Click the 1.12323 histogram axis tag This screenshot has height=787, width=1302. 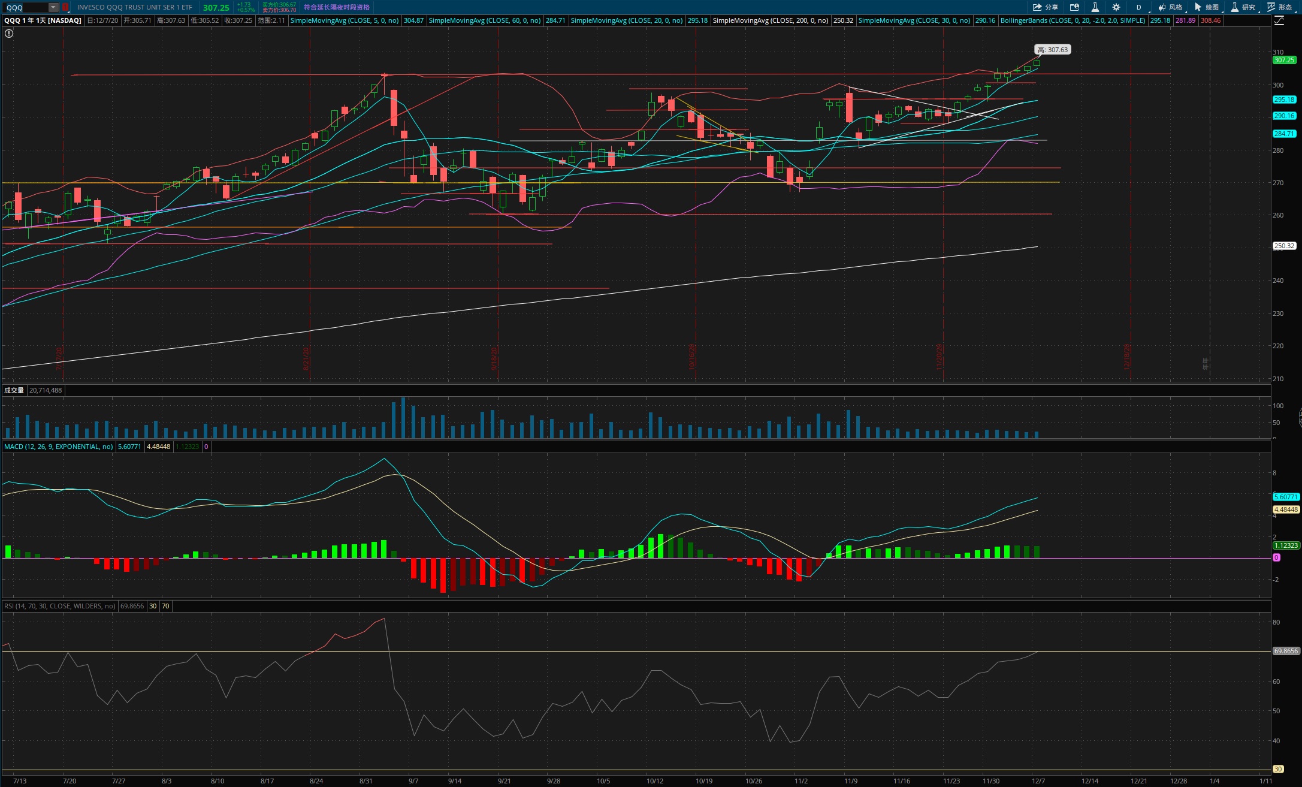1286,545
